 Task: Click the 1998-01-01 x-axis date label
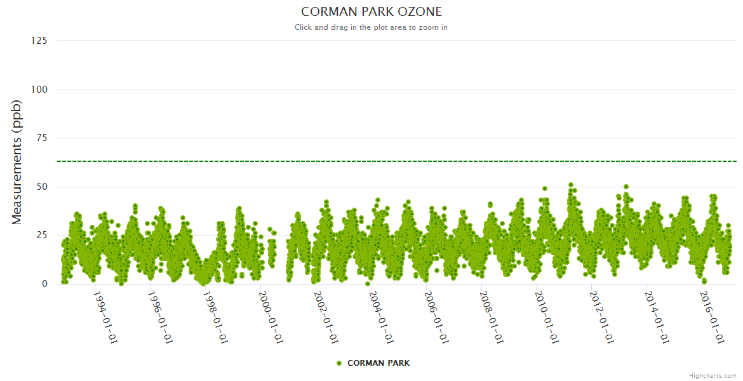216,317
